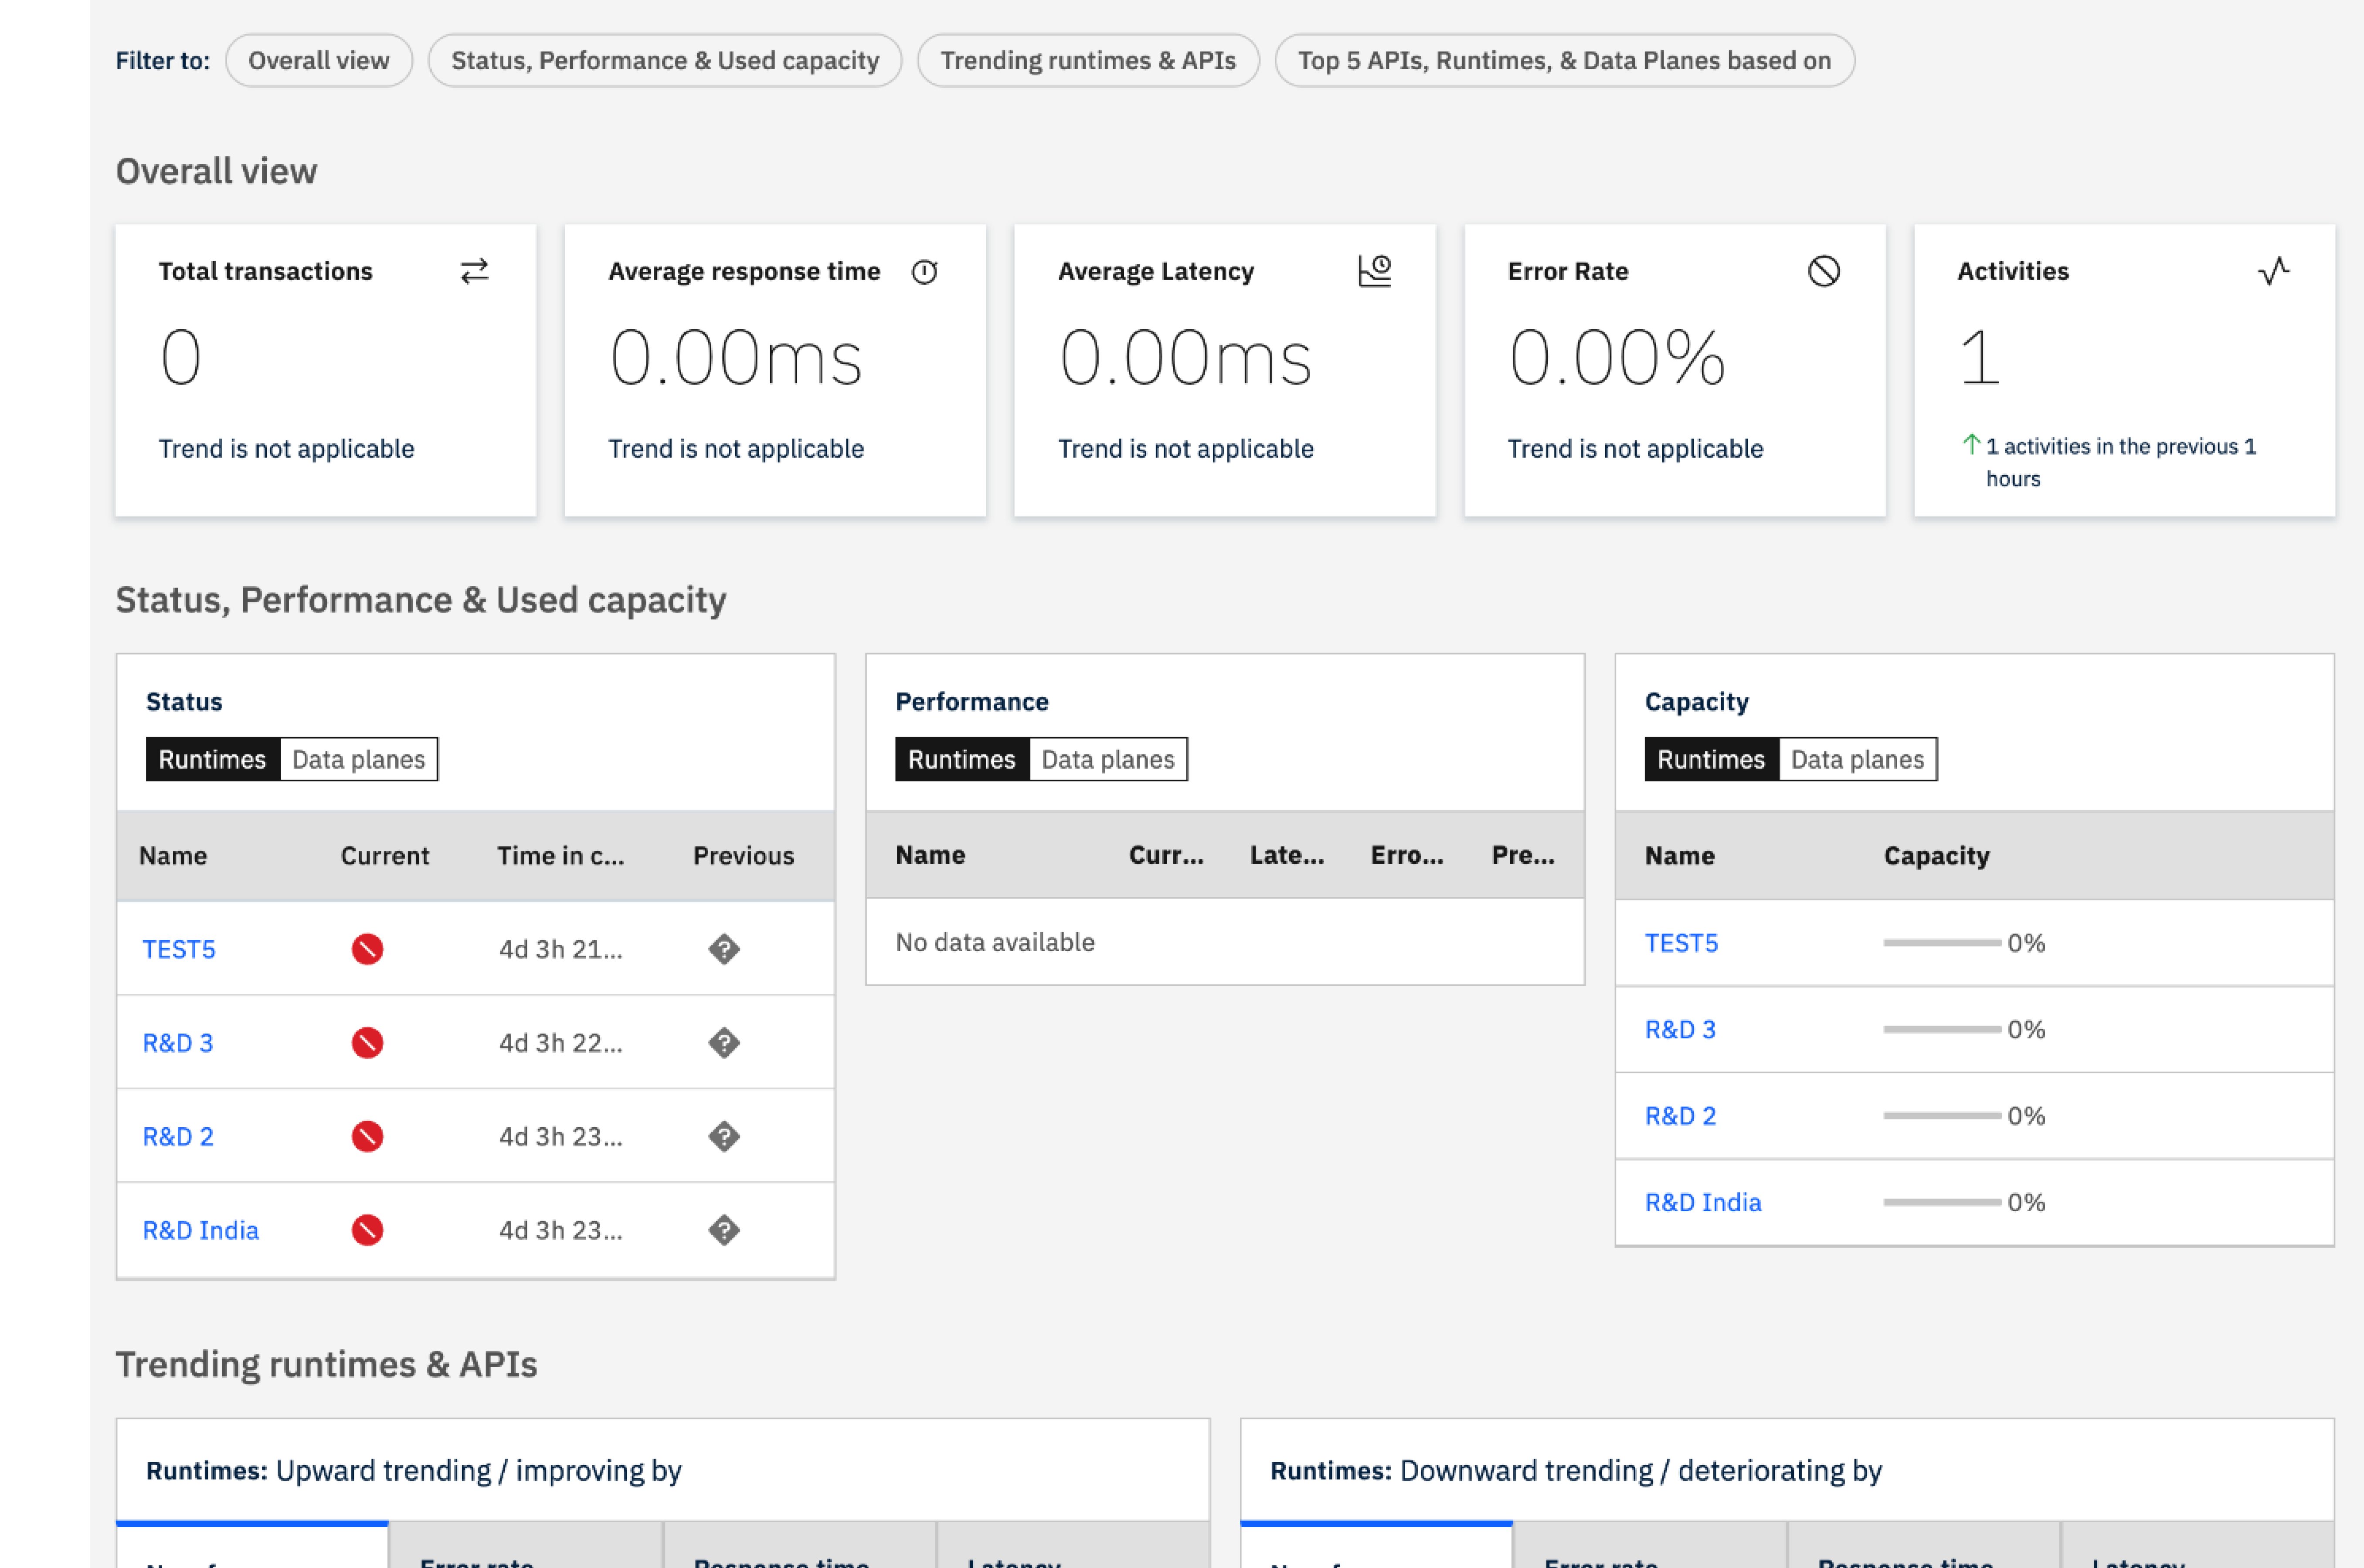Click the Average response time clock icon
Screen dimensions: 2364x1568
[924, 272]
